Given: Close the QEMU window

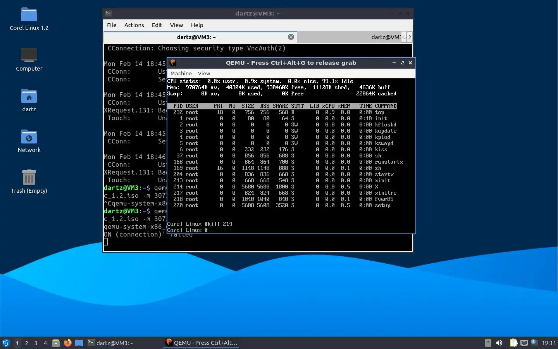Looking at the screenshot, I should click(410, 63).
